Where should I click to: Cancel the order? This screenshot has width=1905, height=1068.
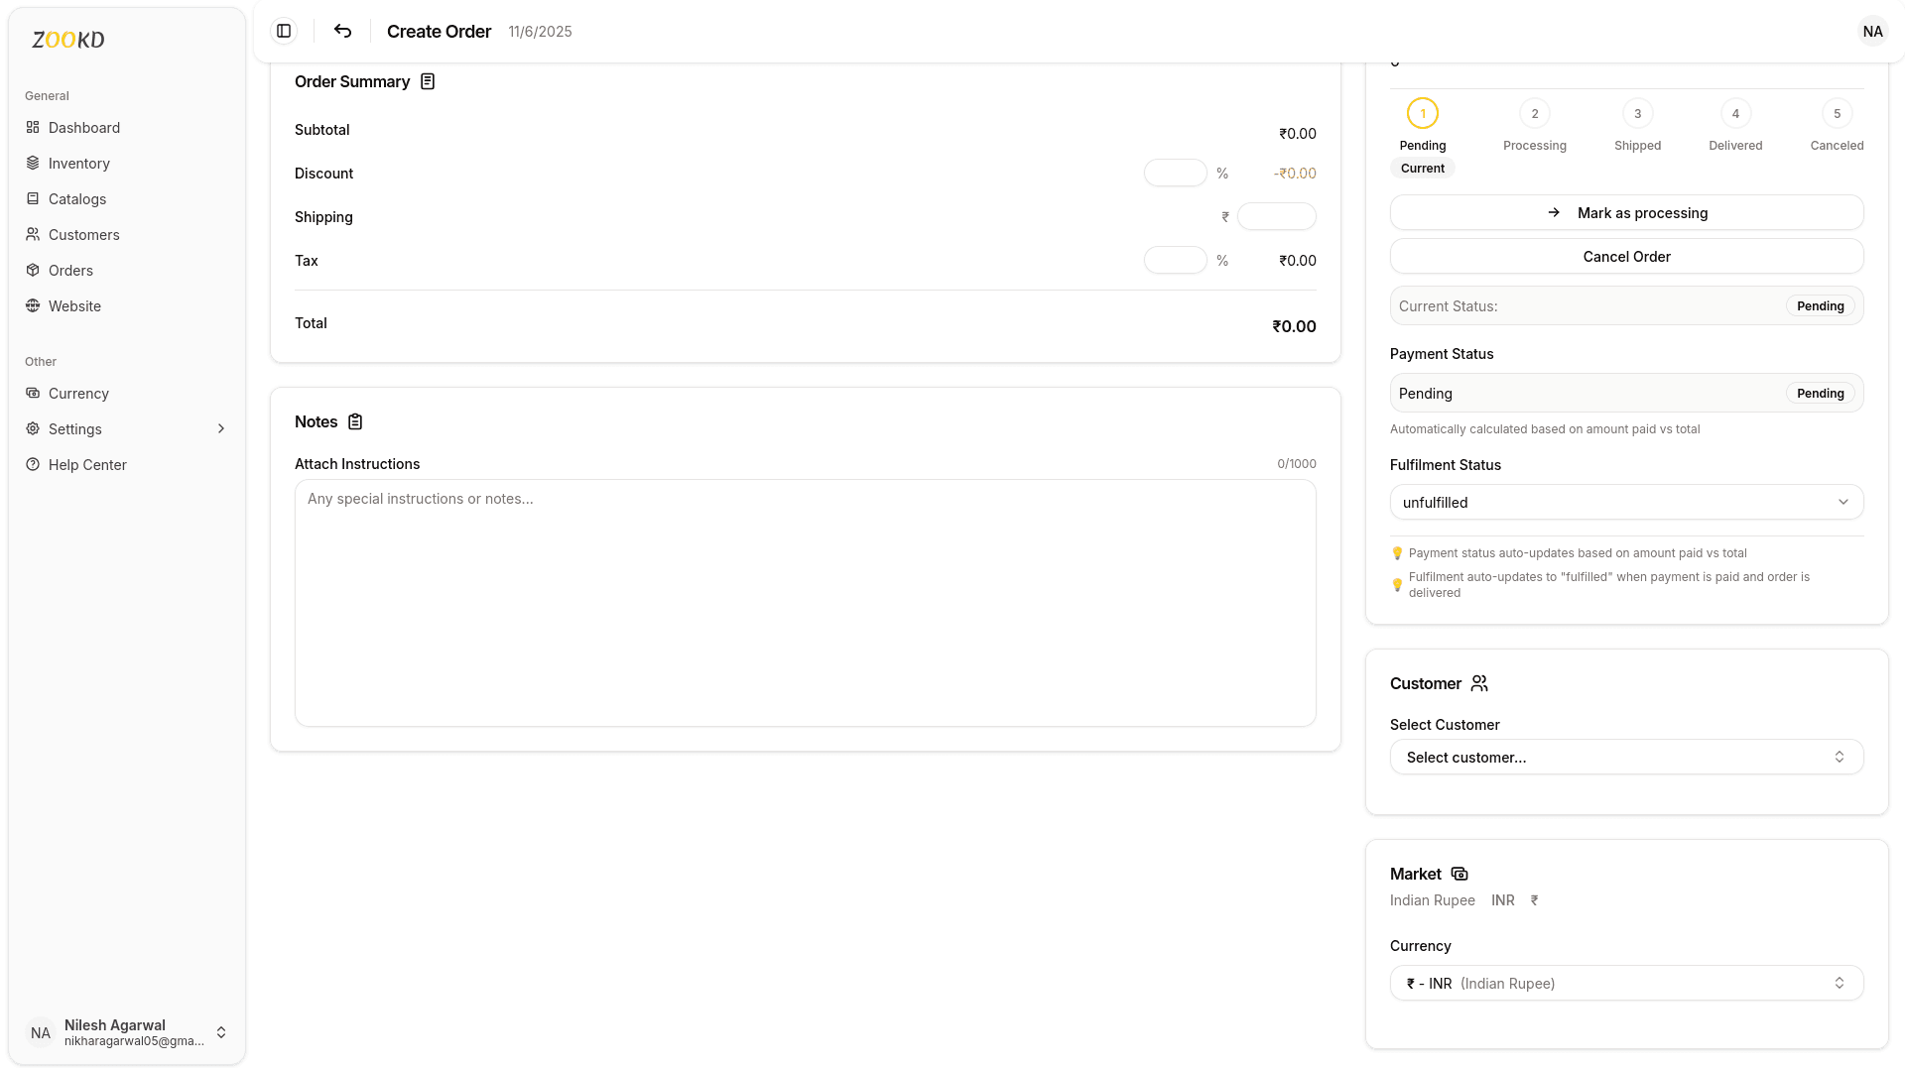coord(1625,256)
